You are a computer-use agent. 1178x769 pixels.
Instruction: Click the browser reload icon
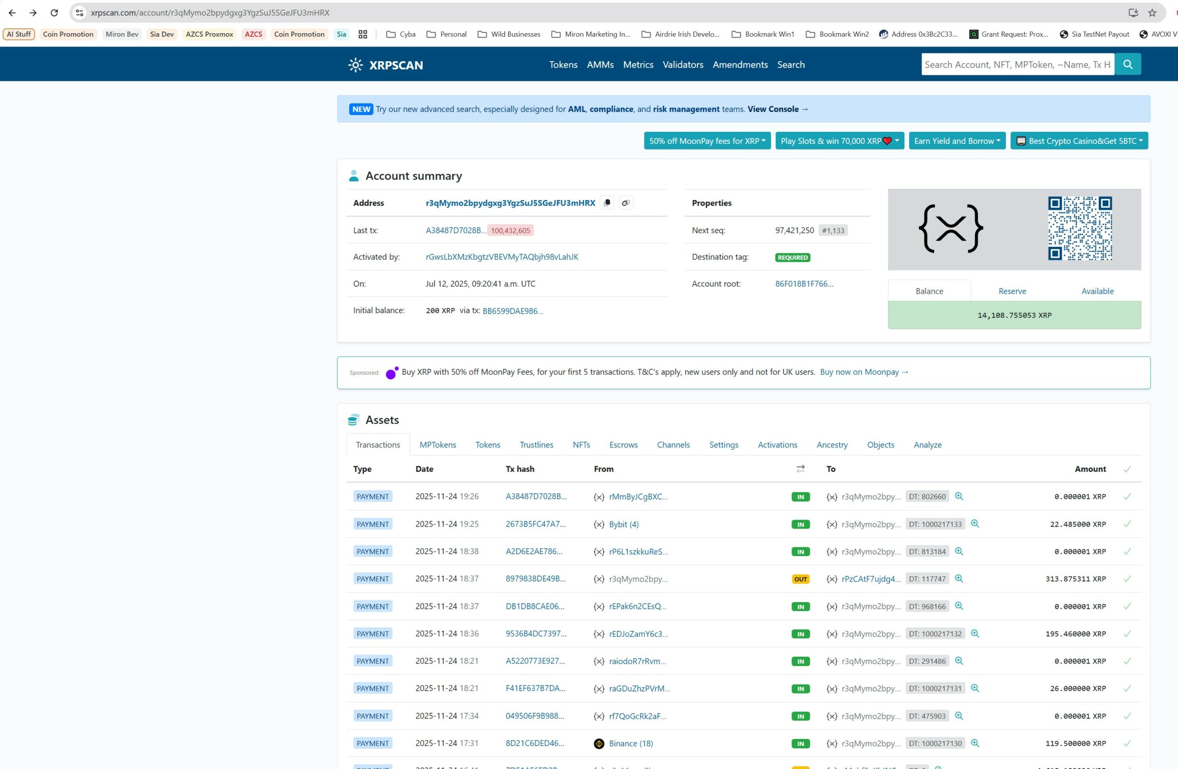point(54,13)
